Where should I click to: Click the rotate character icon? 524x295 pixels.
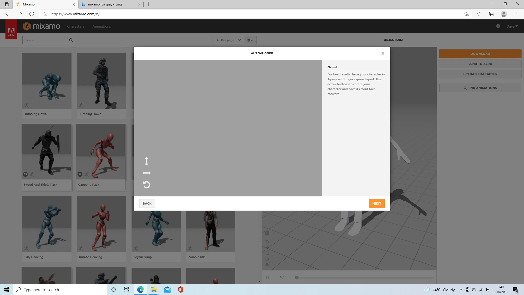147,185
